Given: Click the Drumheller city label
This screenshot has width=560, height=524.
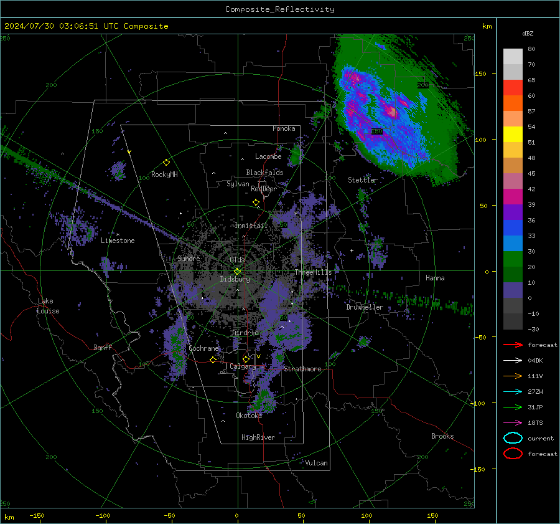Looking at the screenshot, I should tap(365, 307).
